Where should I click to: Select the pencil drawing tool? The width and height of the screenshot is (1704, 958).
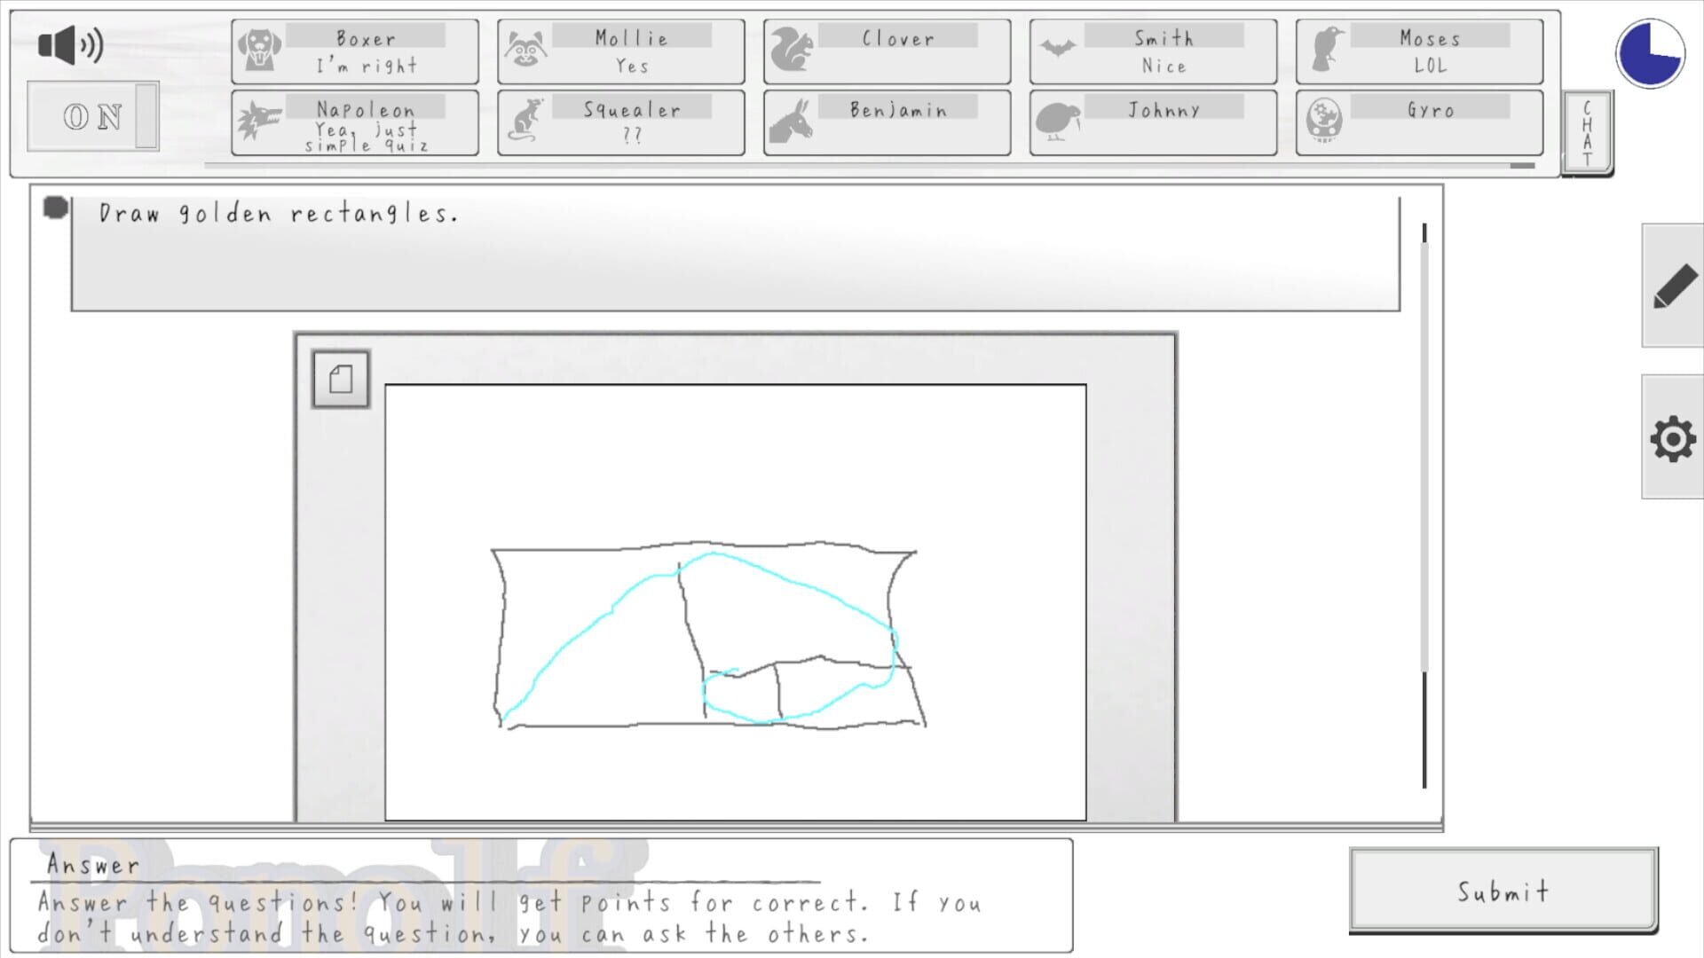pos(1674,286)
